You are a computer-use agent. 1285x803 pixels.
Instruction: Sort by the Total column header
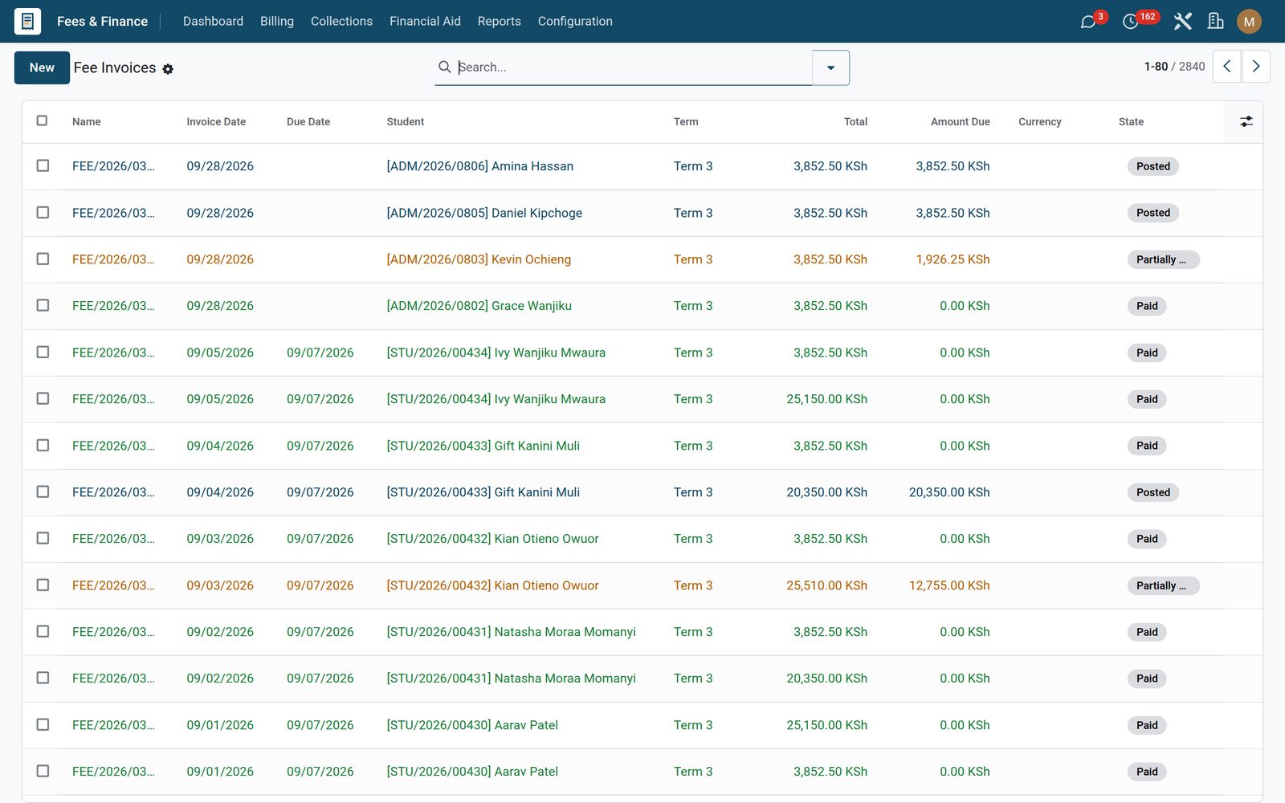(855, 122)
